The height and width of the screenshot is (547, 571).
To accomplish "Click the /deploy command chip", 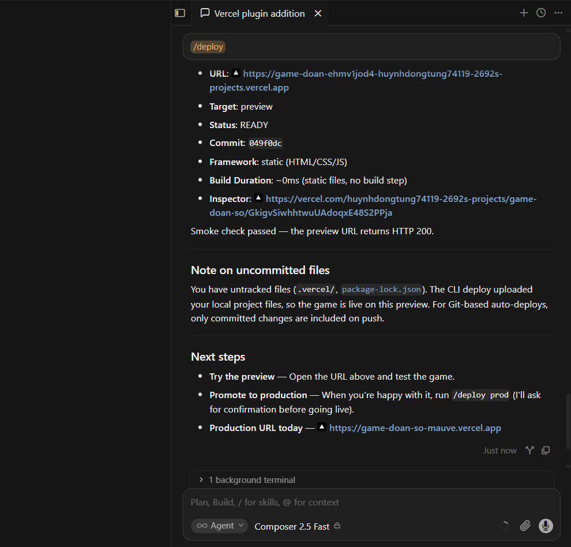I will tap(208, 47).
